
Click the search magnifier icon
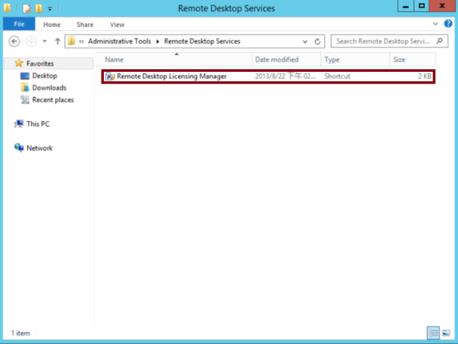pos(439,41)
